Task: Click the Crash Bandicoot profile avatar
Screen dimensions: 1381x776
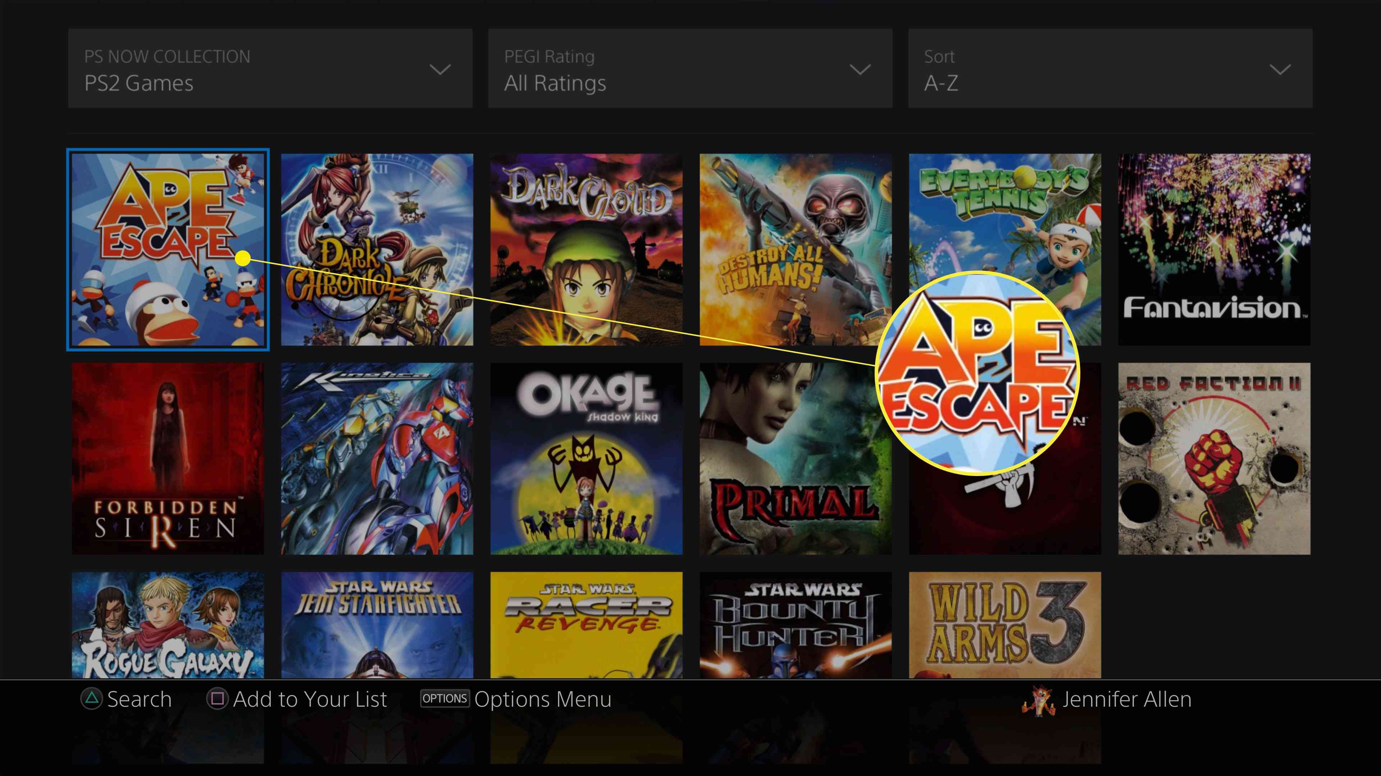Action: [1038, 701]
